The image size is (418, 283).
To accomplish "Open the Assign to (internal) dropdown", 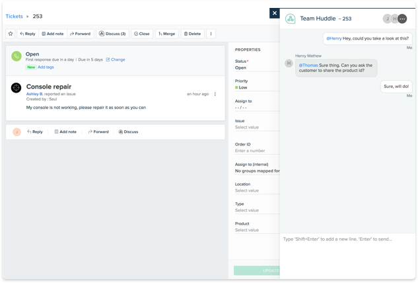I will 257,171.
